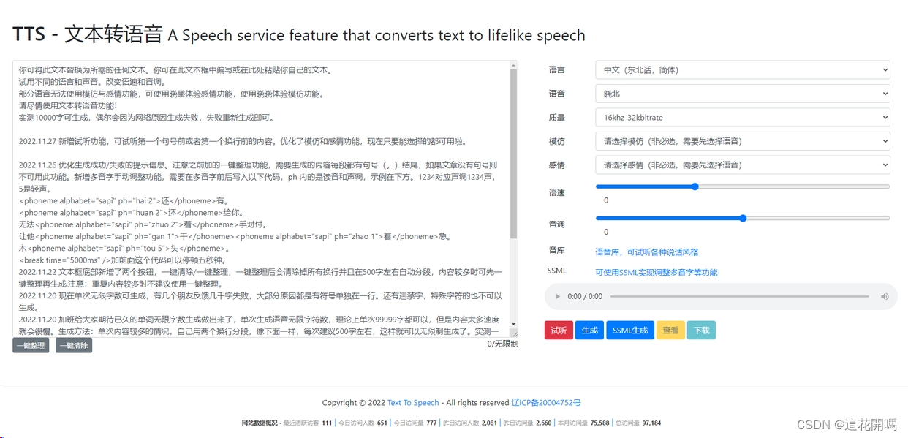
Task: Click the red 试听 preview button
Action: tap(559, 330)
